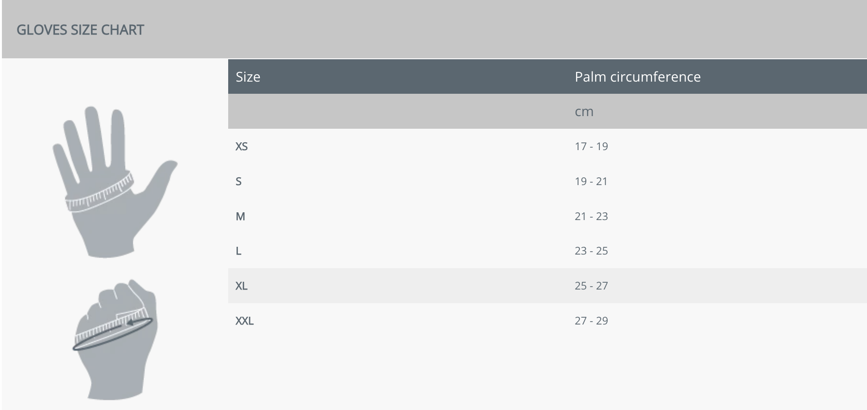867x410 pixels.
Task: Click the 21 - 23 measurement value
Action: (x=591, y=216)
